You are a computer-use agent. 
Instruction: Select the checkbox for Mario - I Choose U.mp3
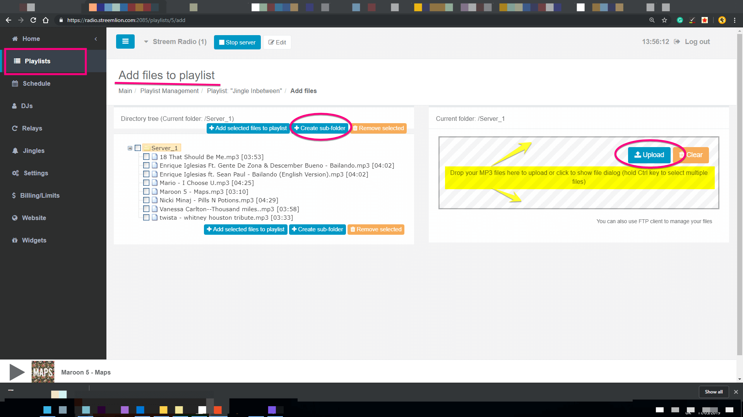(146, 183)
